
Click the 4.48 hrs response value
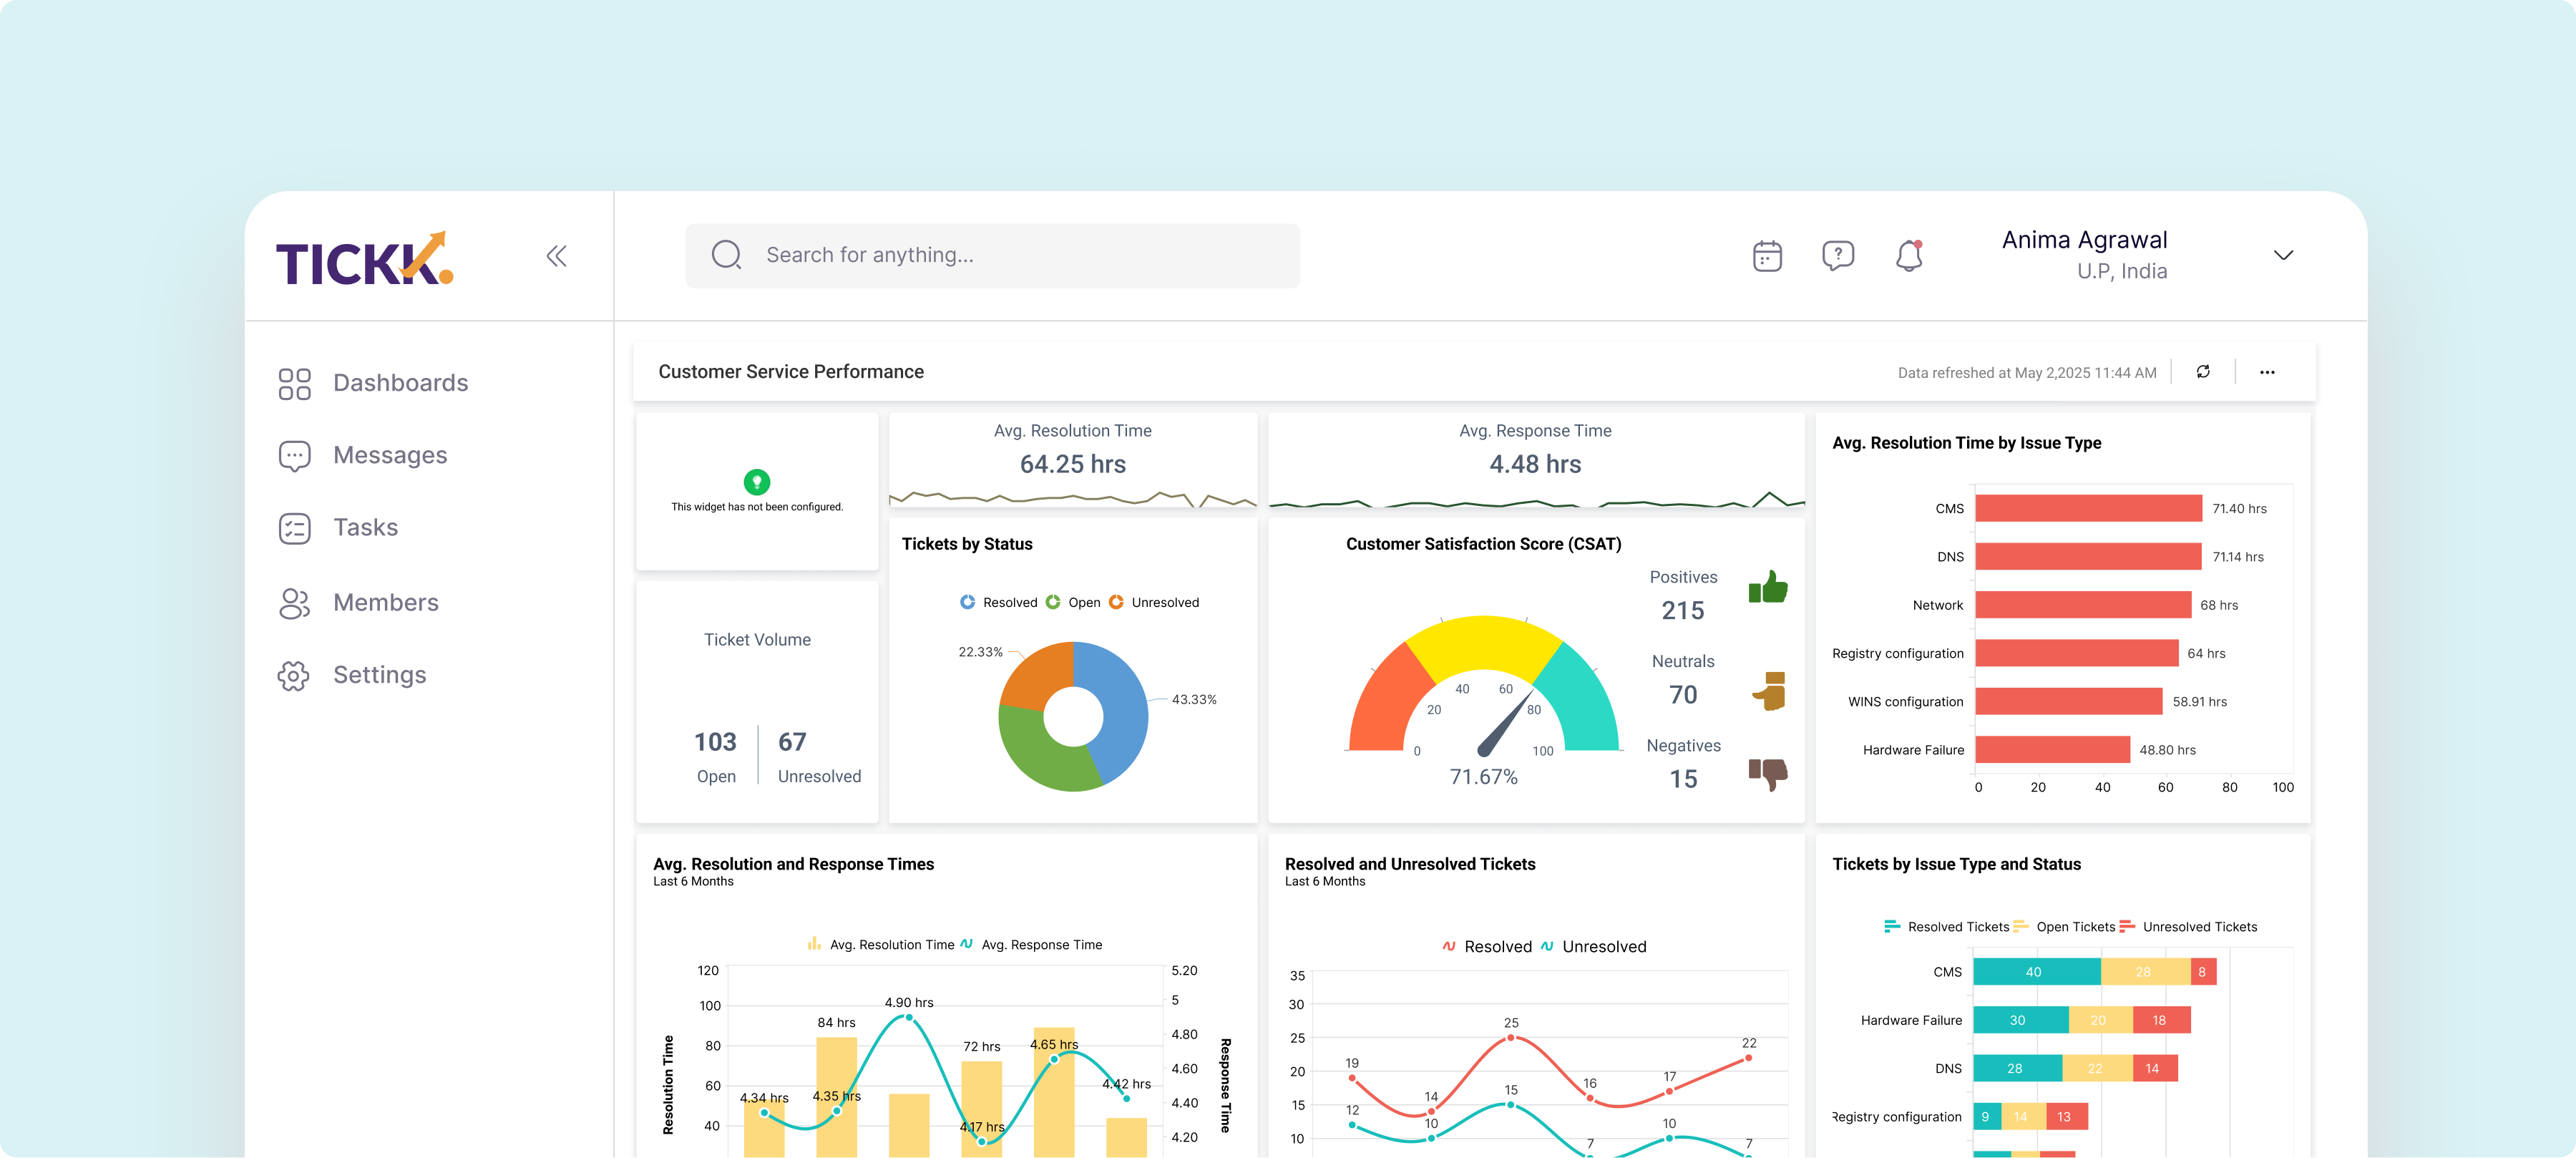(x=1535, y=464)
